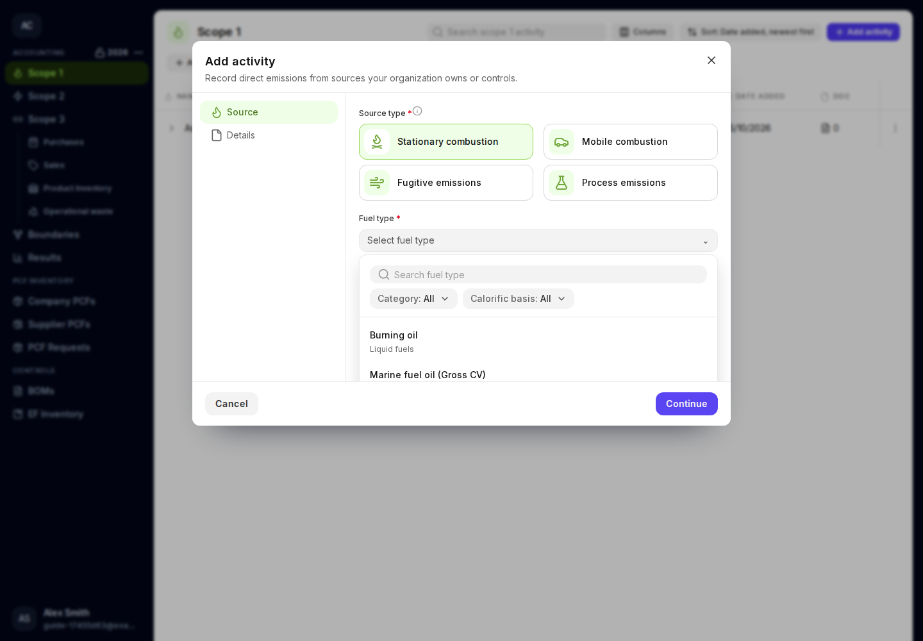The image size is (923, 641).
Task: Open BOMs in sidebar
Action: coord(77,391)
